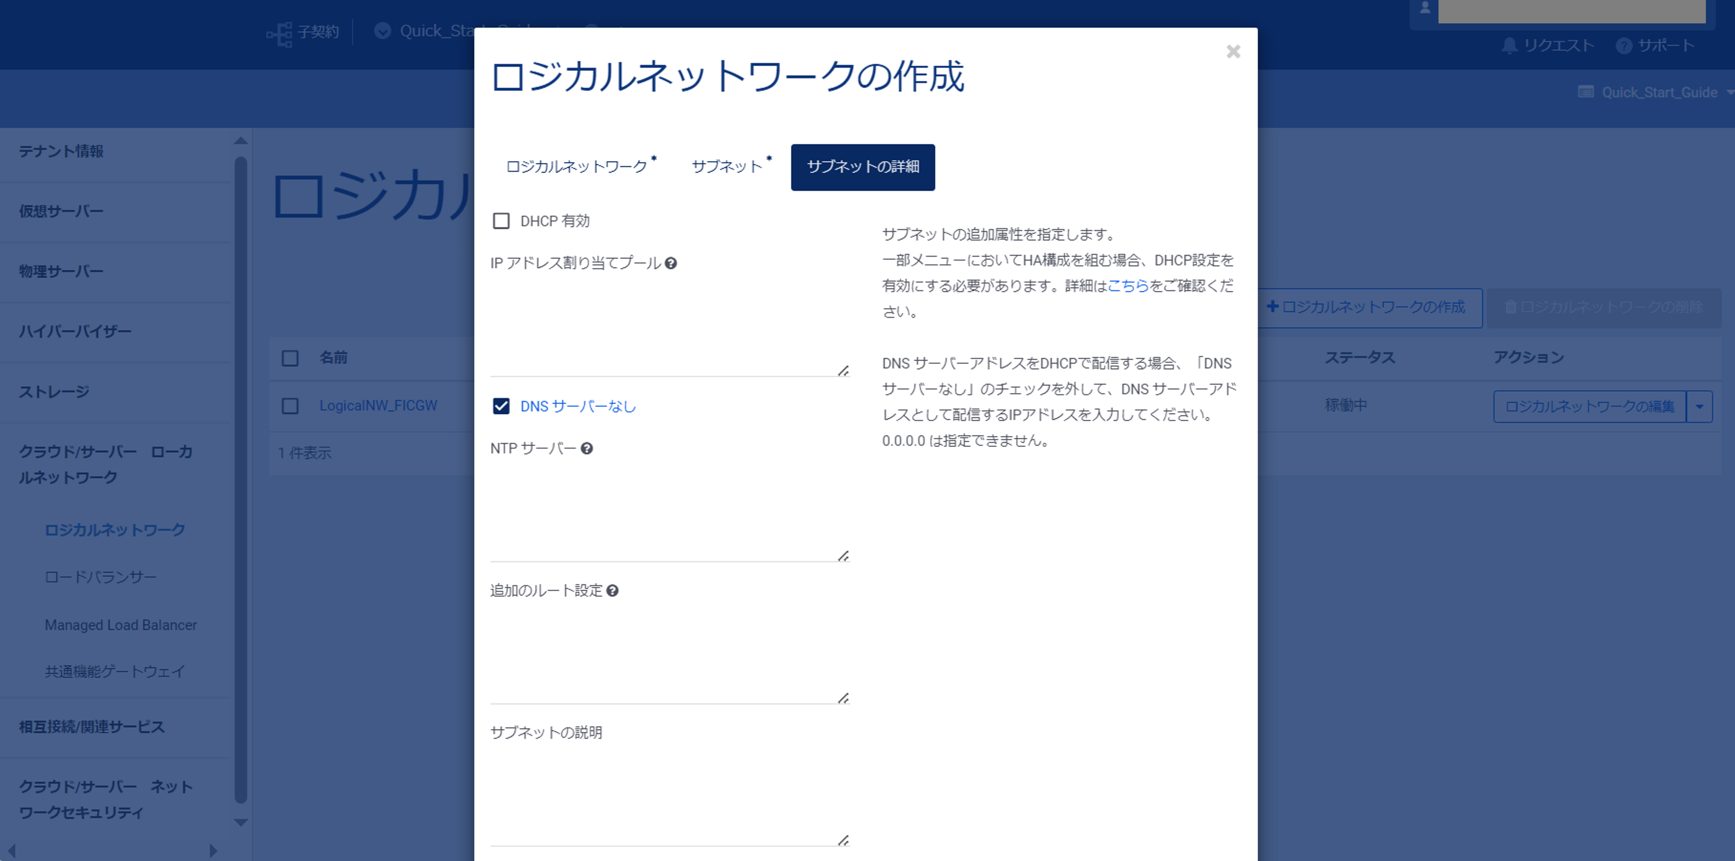Screen dimensions: 1735x861
Task: Select ロードバランサー in the sidebar
Action: pyautogui.click(x=100, y=577)
